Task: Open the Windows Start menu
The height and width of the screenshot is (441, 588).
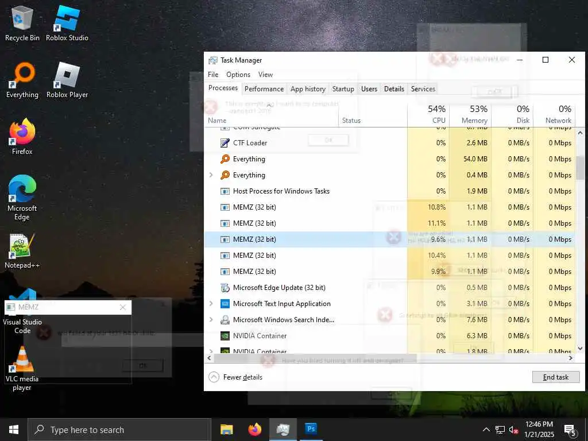Action: pyautogui.click(x=14, y=430)
